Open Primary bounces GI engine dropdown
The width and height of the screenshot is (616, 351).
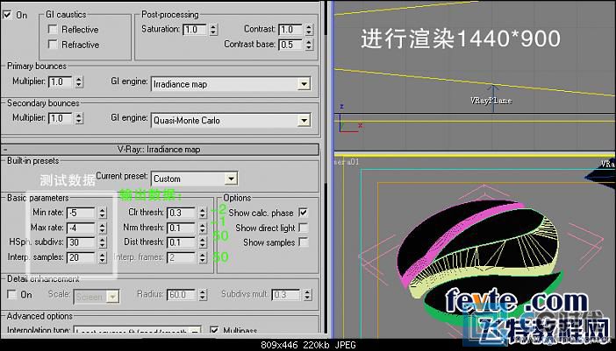tap(304, 84)
